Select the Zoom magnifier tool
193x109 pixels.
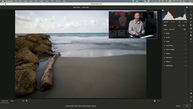coord(191,90)
